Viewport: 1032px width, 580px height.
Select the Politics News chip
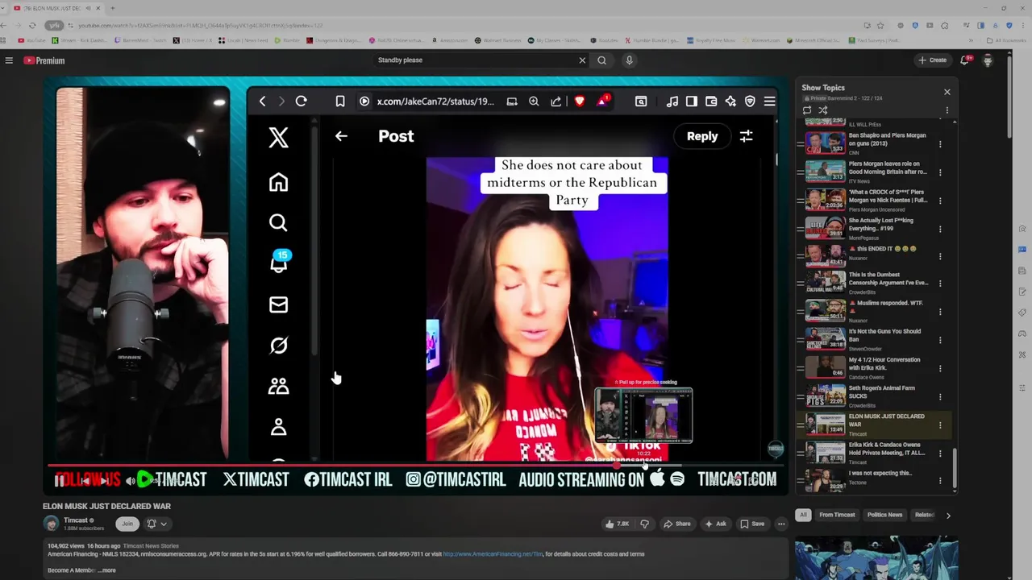coord(884,515)
